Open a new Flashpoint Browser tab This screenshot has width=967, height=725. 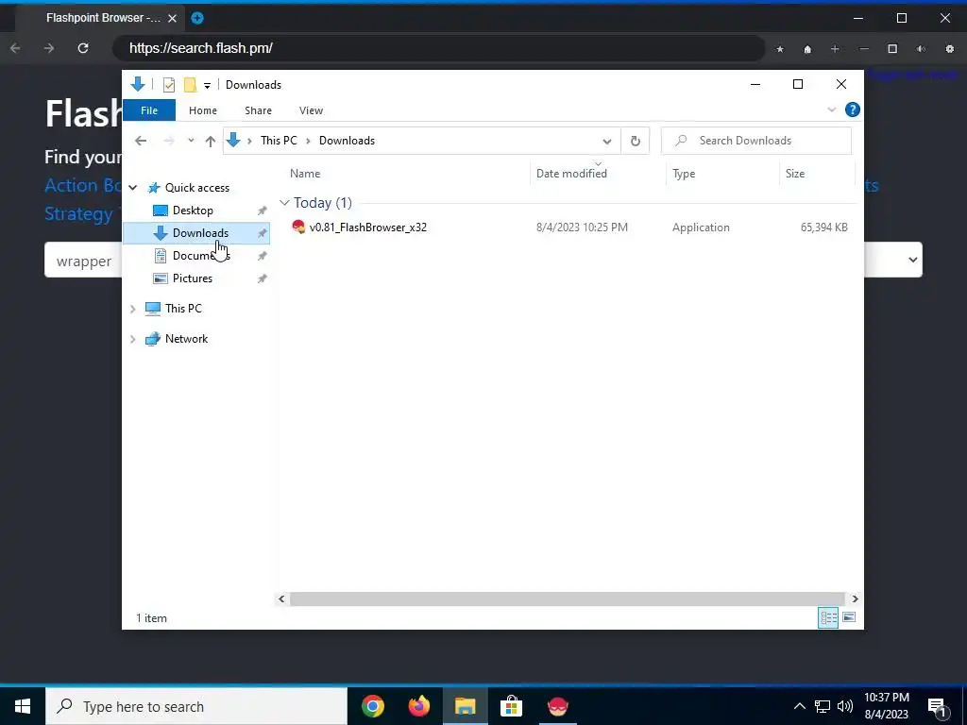point(196,18)
